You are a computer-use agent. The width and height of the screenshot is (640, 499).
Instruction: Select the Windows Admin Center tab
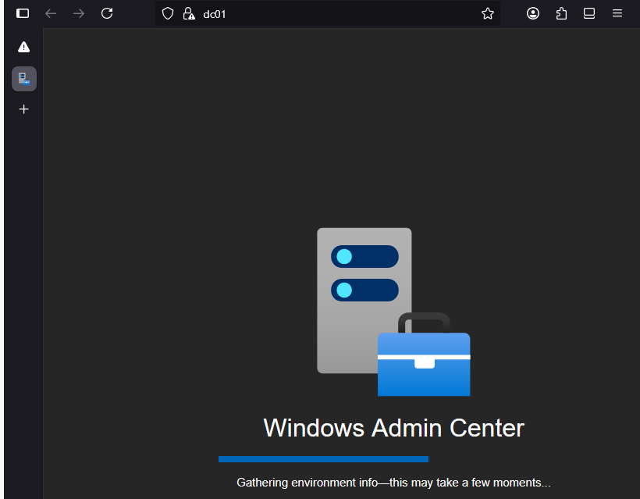[23, 78]
